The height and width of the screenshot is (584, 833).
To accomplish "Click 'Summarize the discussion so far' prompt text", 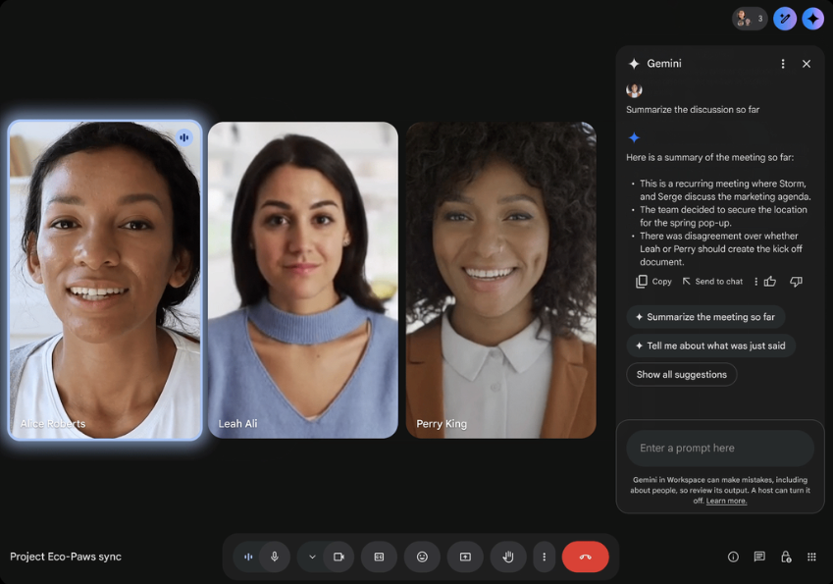I will [x=693, y=110].
